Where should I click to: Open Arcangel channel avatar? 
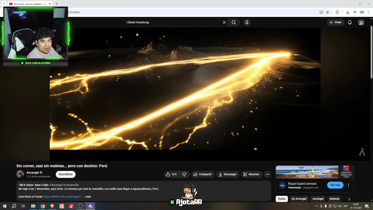[20, 174]
